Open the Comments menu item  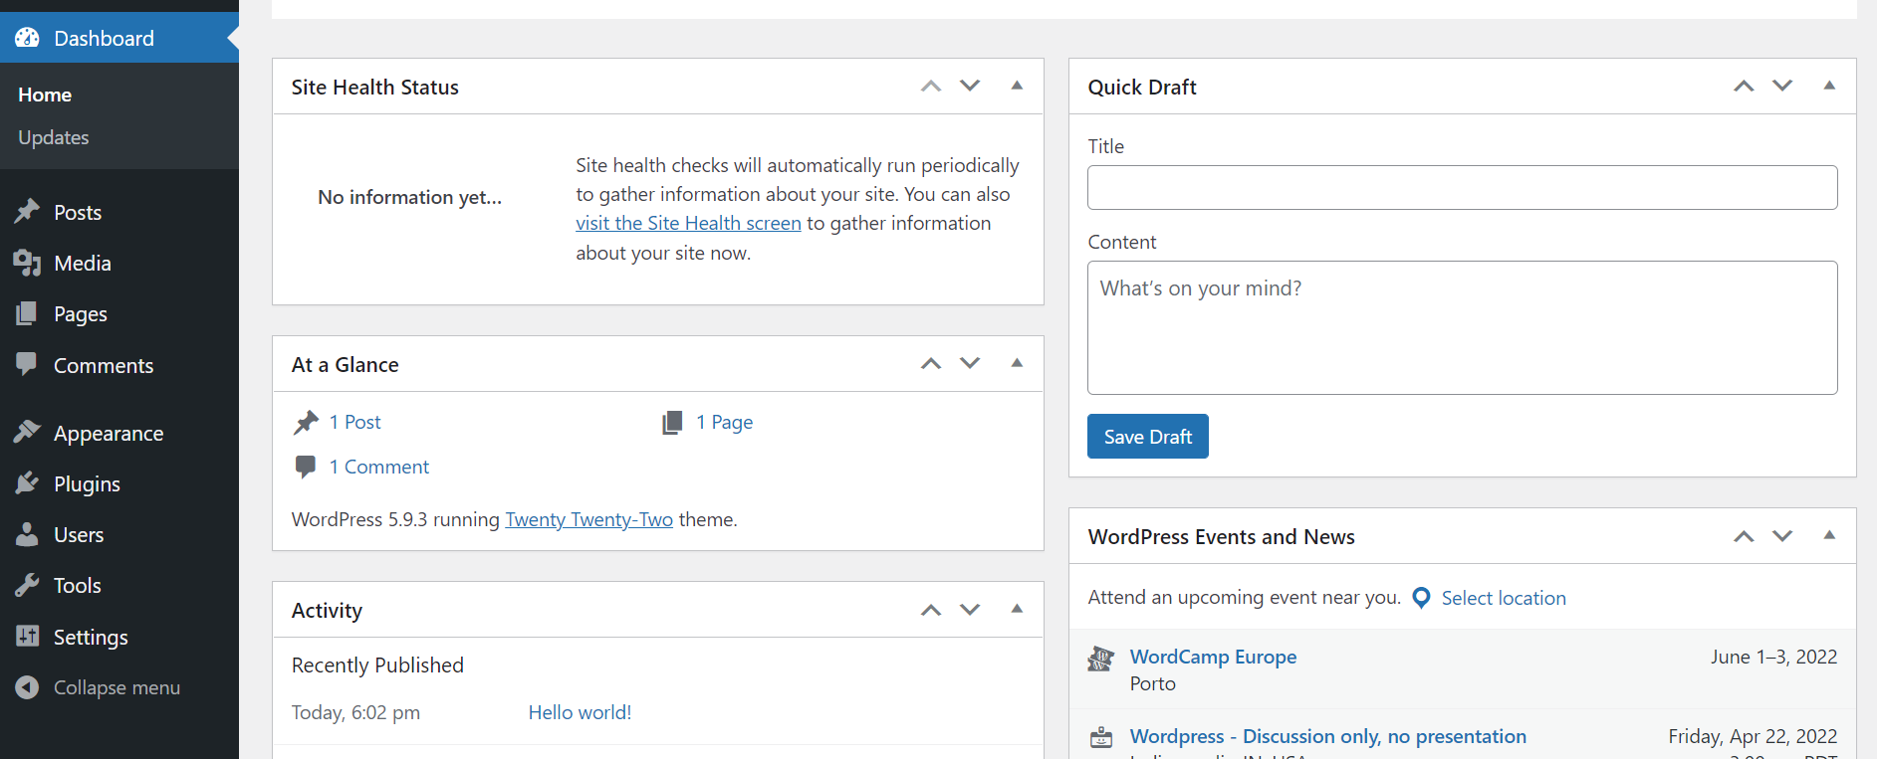(x=104, y=365)
